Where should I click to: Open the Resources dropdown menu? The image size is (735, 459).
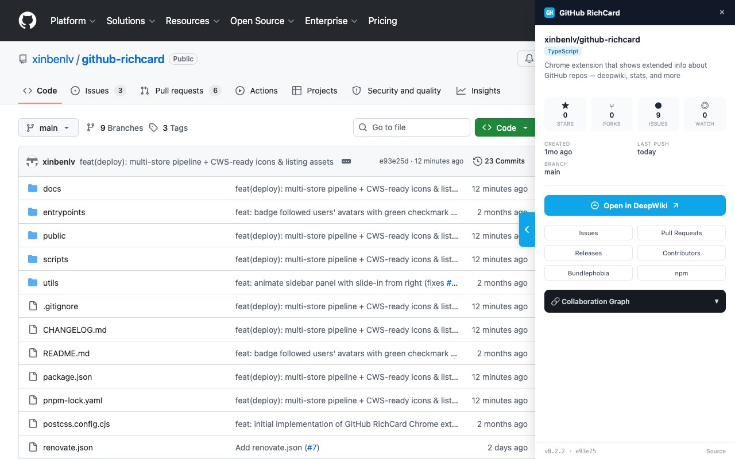pyautogui.click(x=192, y=21)
